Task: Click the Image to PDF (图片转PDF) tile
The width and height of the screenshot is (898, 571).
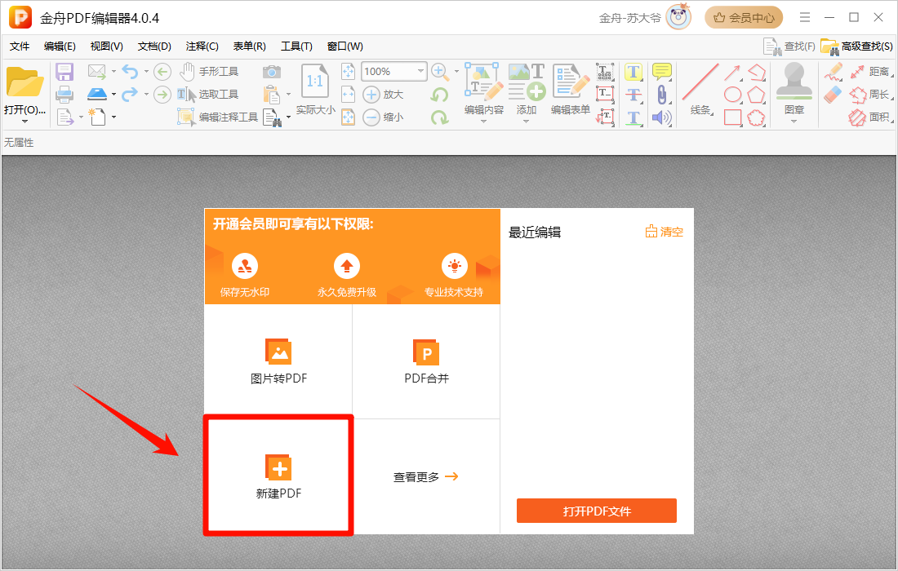Action: (x=278, y=361)
